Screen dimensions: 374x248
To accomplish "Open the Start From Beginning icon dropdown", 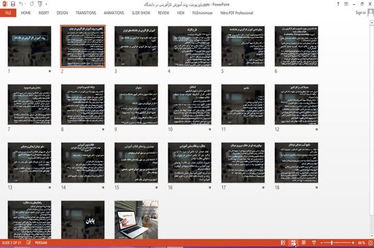I will point(40,4).
